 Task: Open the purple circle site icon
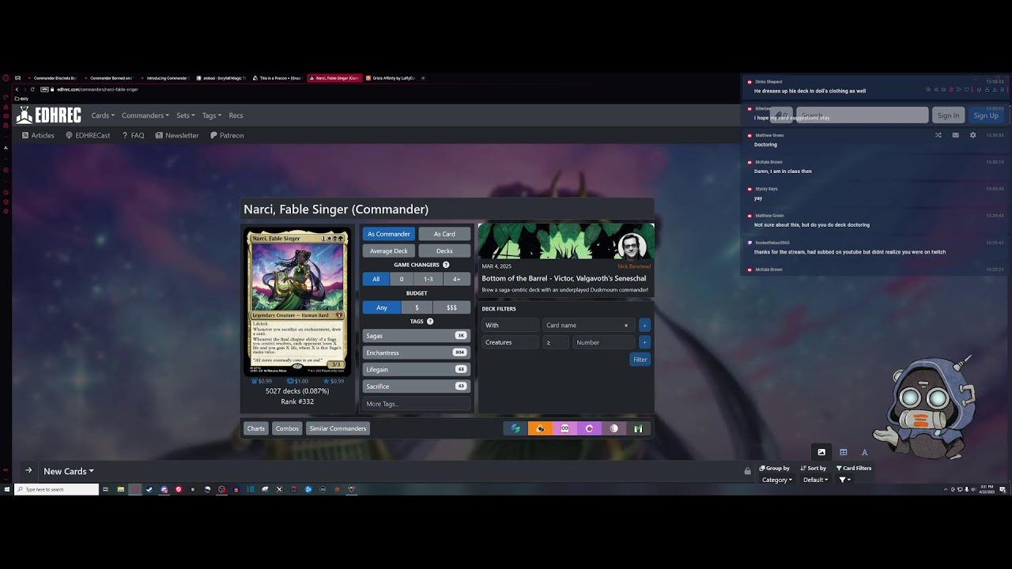pos(589,428)
